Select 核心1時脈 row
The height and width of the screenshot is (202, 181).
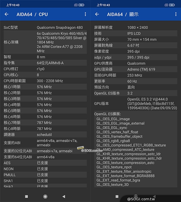tap(45, 87)
